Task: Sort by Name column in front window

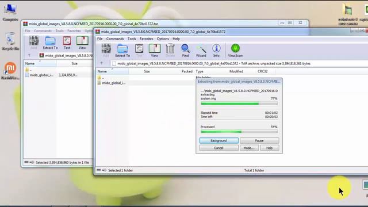Action: click(x=112, y=71)
